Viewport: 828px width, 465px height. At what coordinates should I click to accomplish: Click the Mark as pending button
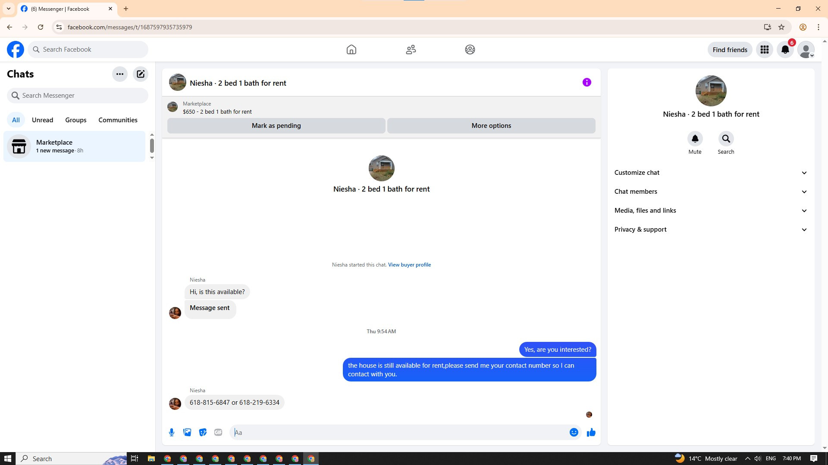point(276,126)
